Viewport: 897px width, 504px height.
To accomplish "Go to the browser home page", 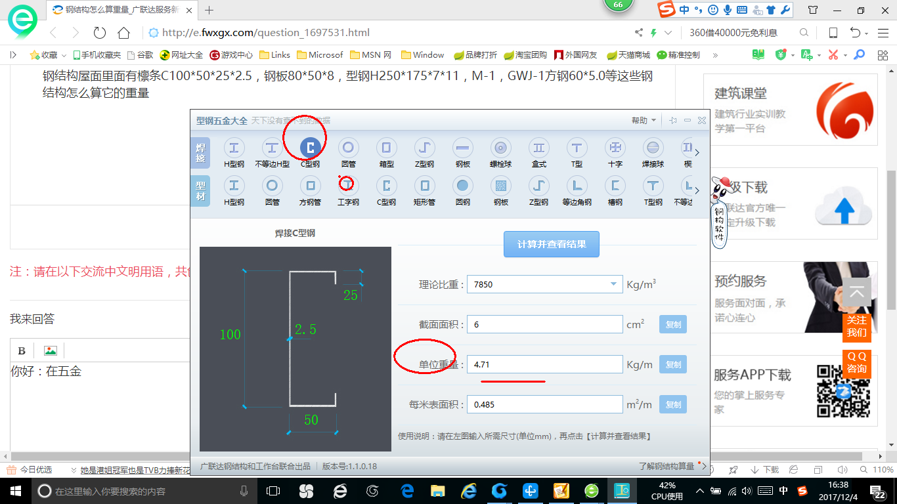I will click(123, 33).
